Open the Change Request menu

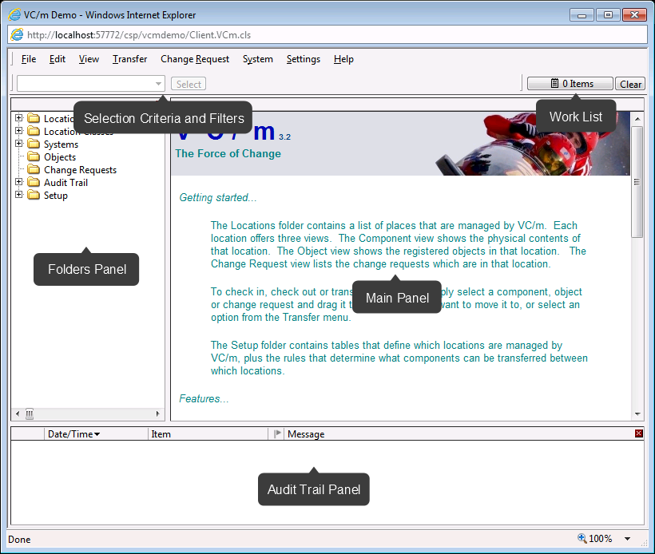click(195, 59)
